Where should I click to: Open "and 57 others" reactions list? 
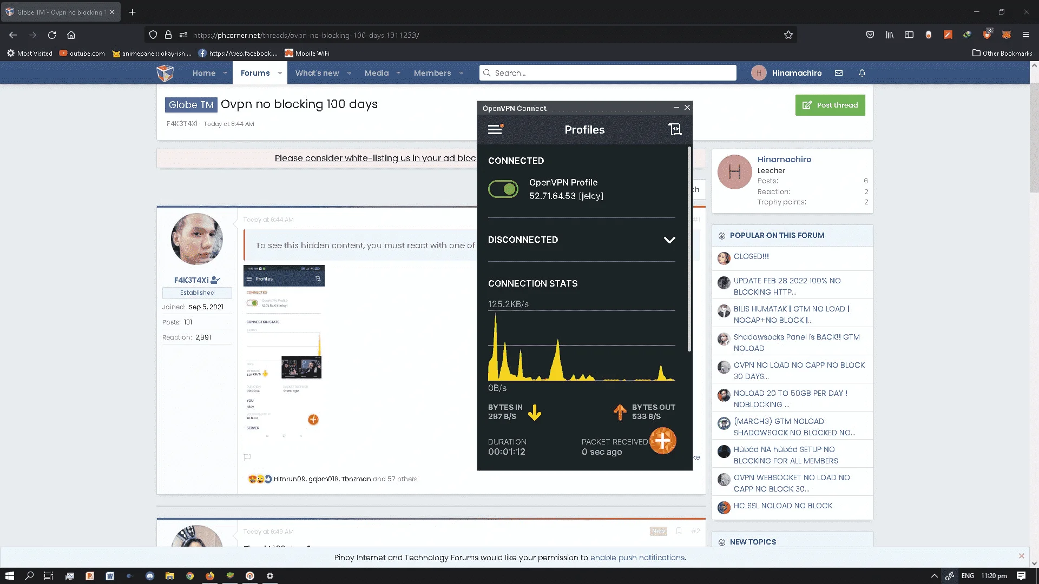(395, 479)
